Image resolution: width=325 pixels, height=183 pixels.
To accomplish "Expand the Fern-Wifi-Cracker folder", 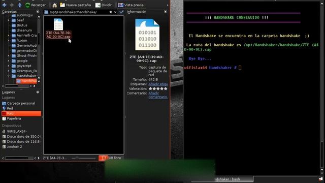I will tap(9, 35).
